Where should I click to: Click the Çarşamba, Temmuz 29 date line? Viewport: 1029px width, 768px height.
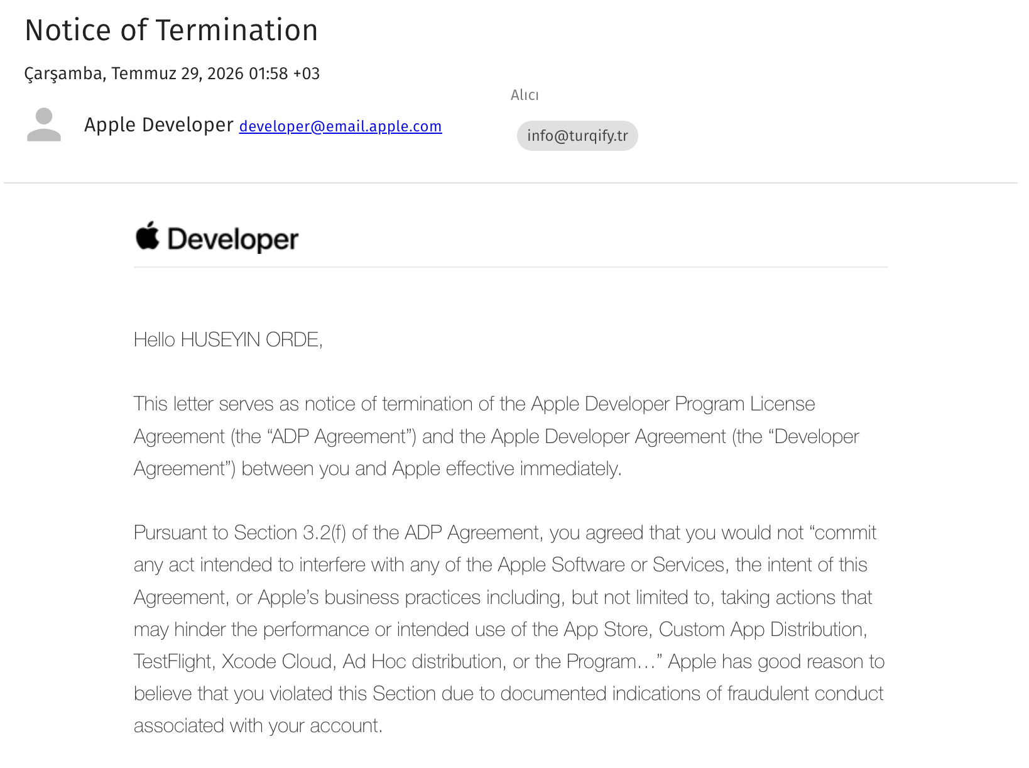pyautogui.click(x=172, y=74)
